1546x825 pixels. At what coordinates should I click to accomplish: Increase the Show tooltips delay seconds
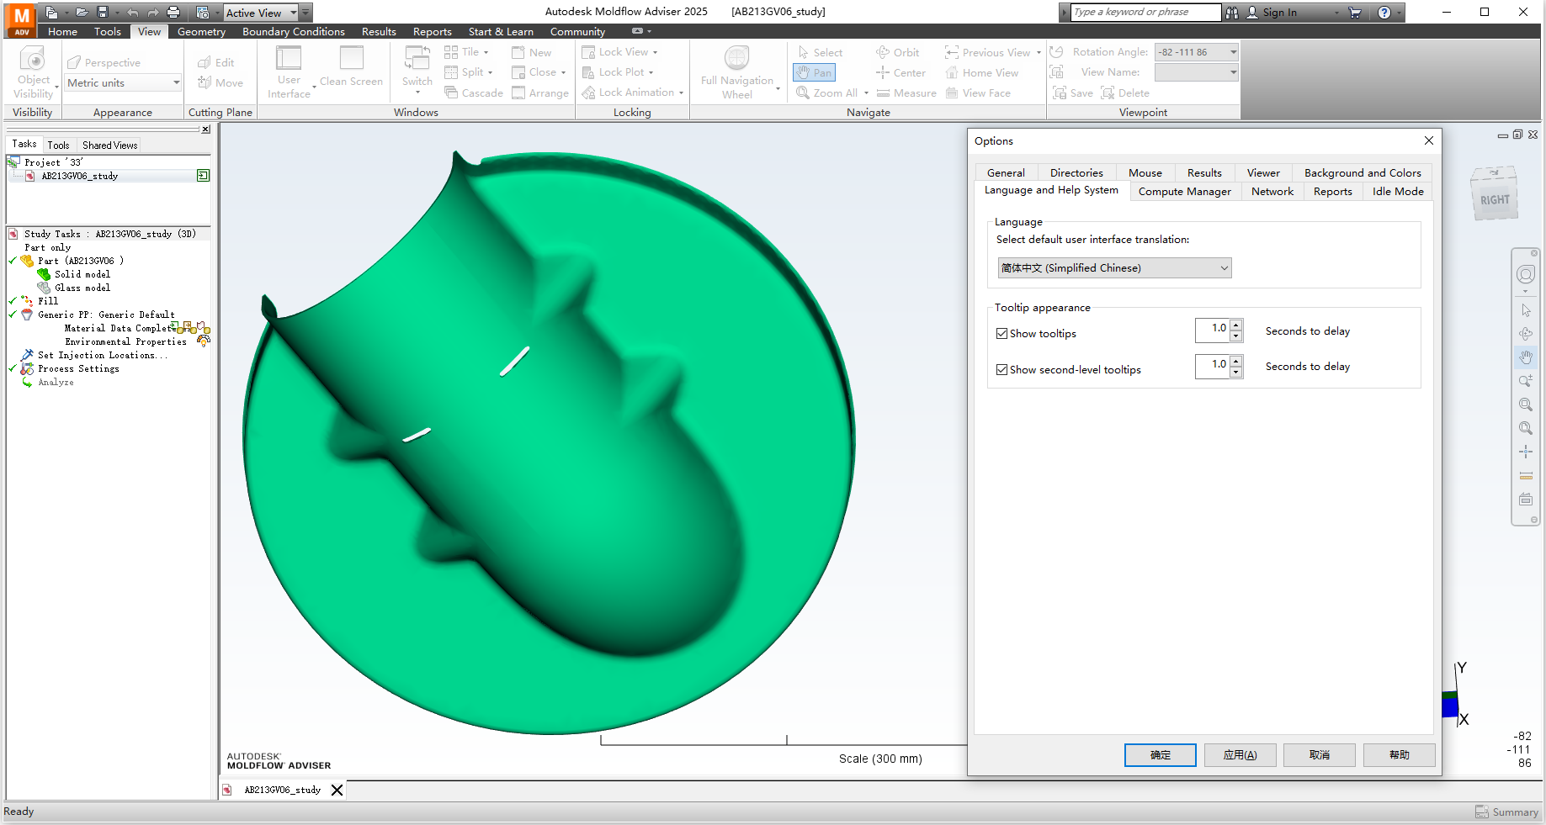point(1236,325)
